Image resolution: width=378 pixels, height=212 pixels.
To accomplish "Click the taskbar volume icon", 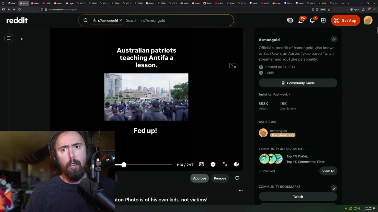I will 359,208.
